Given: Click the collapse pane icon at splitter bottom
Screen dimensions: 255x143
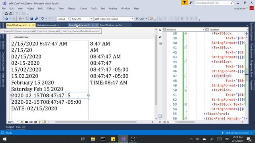Looking at the screenshot, I should (160, 122).
